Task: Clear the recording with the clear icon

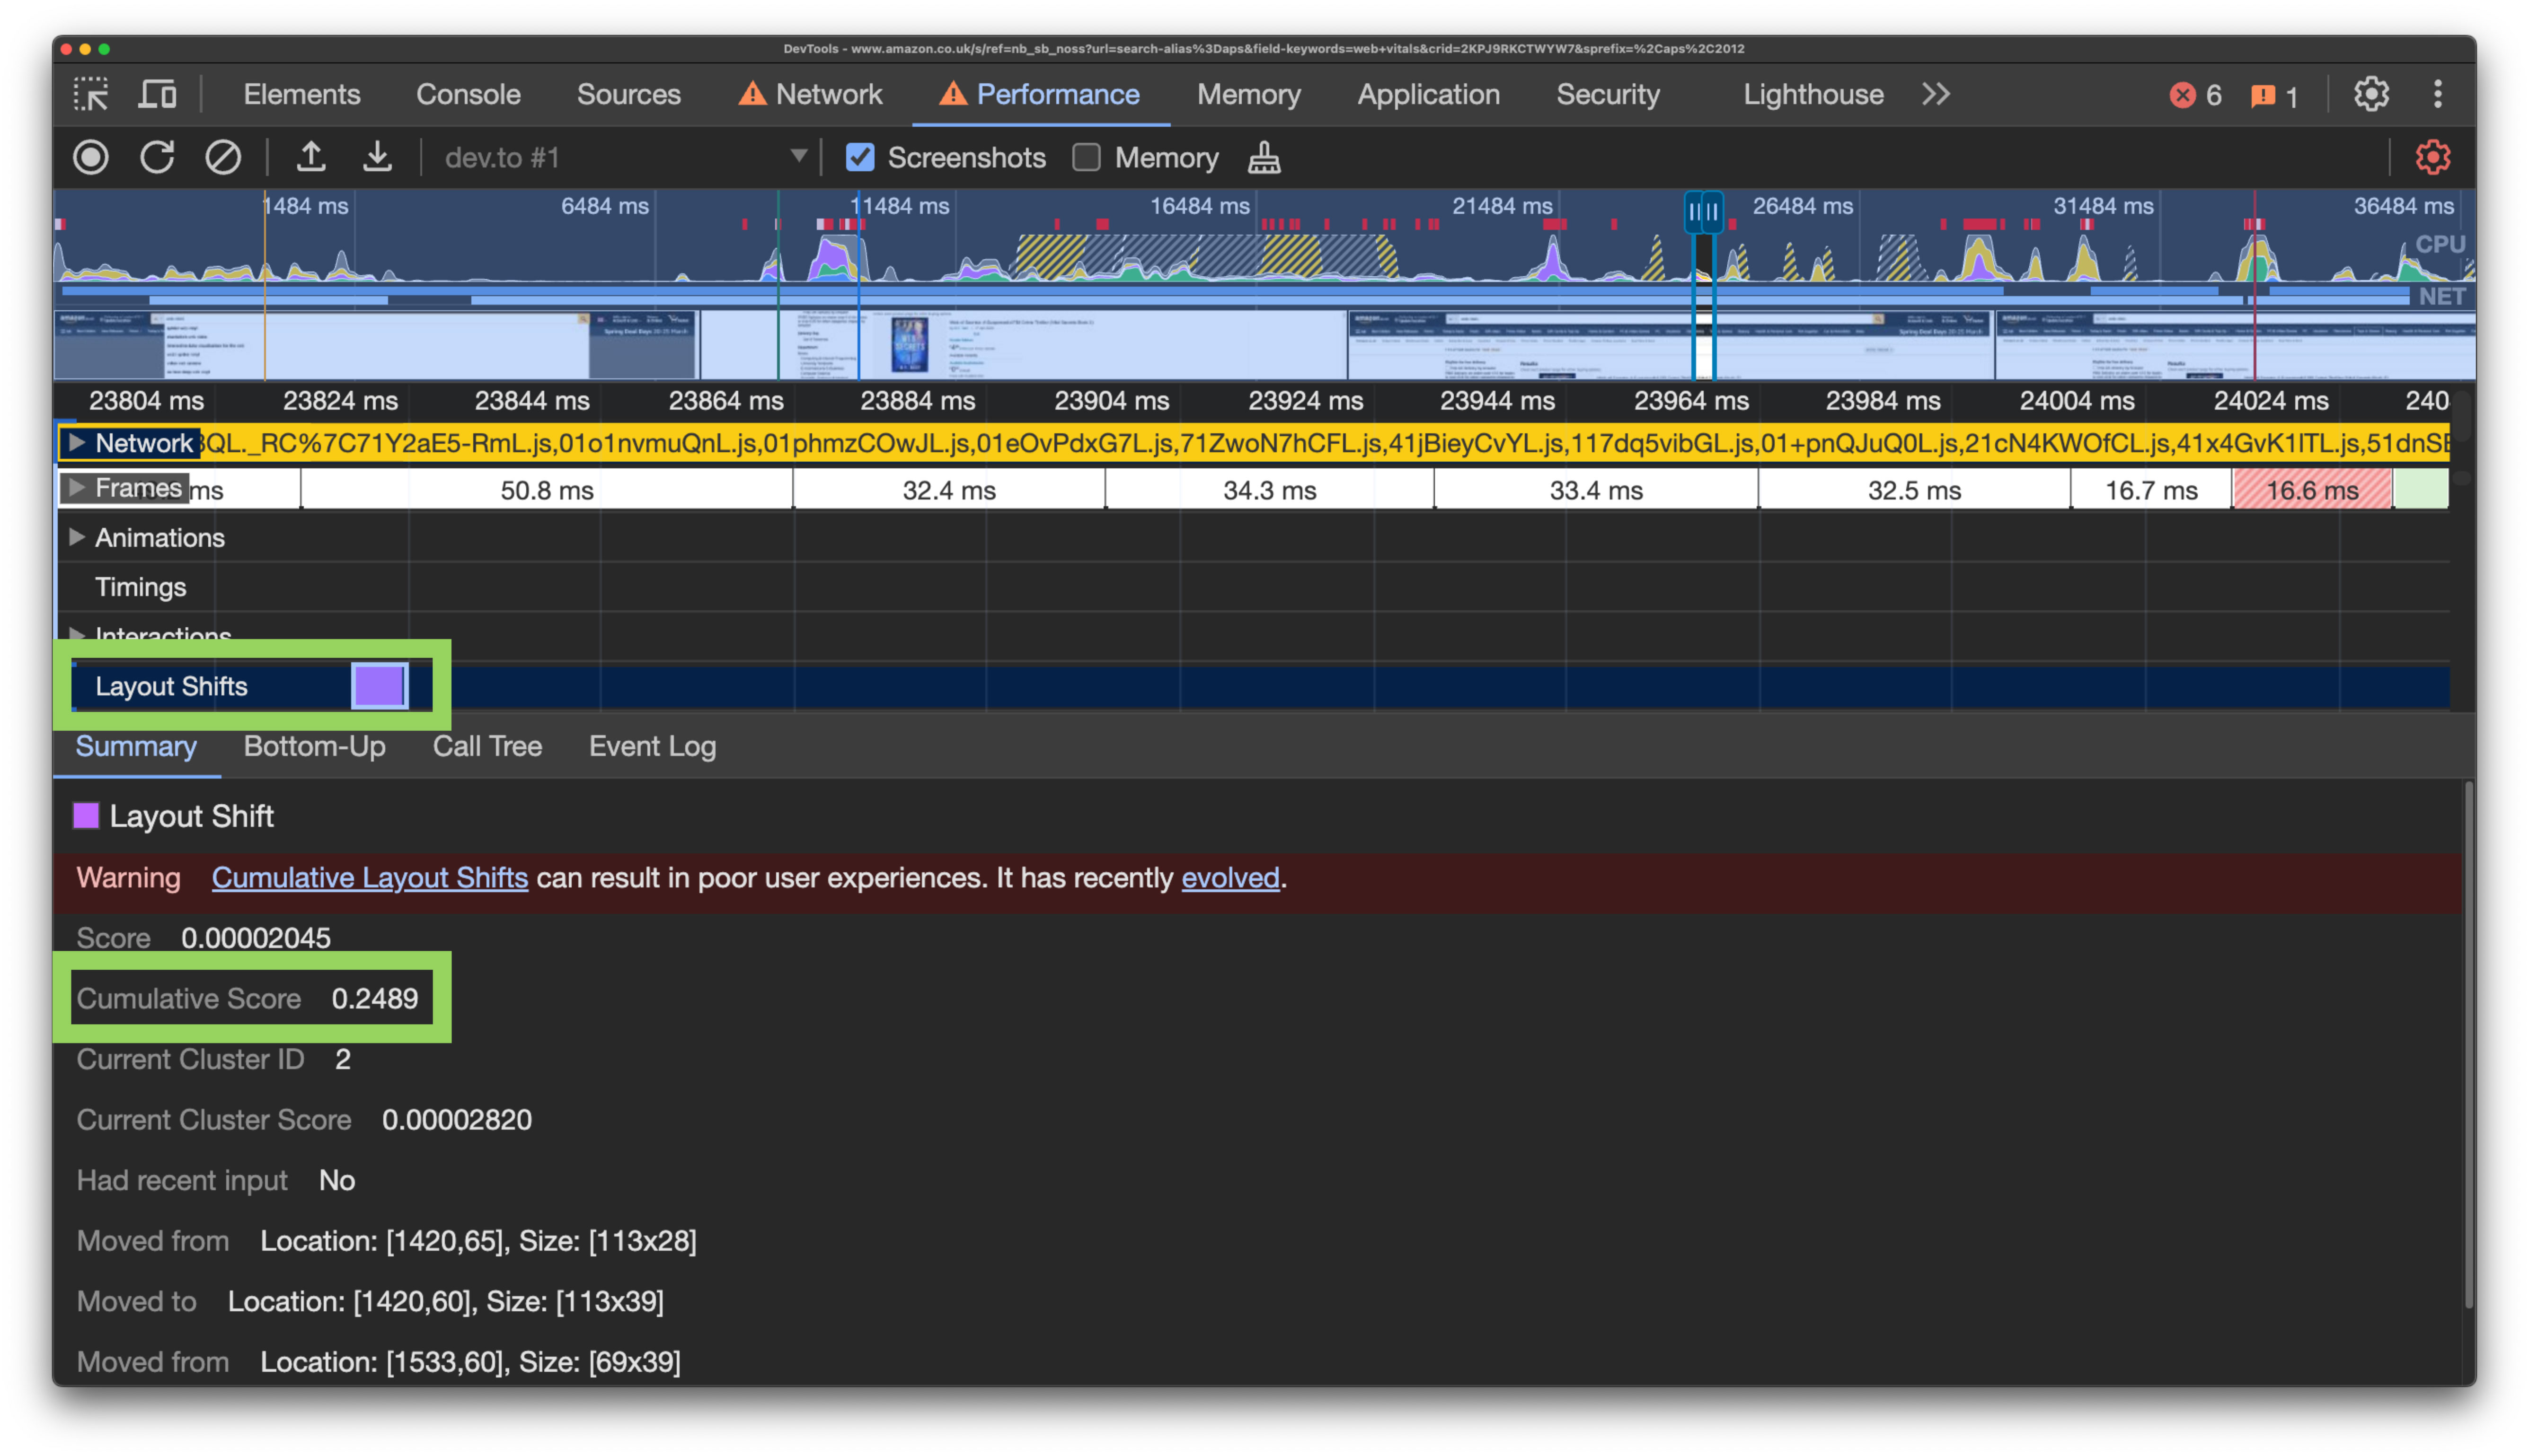Action: 222,157
